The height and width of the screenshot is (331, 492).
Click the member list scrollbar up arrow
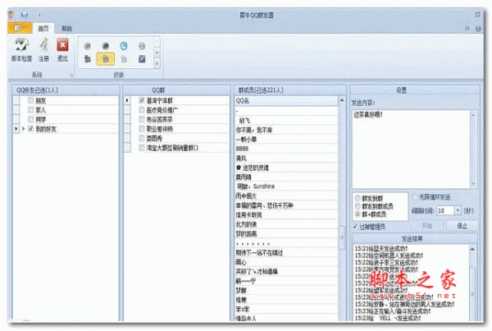[342, 100]
